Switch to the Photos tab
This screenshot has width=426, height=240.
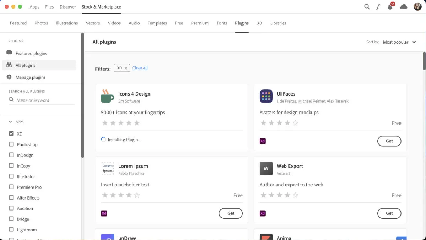[41, 23]
